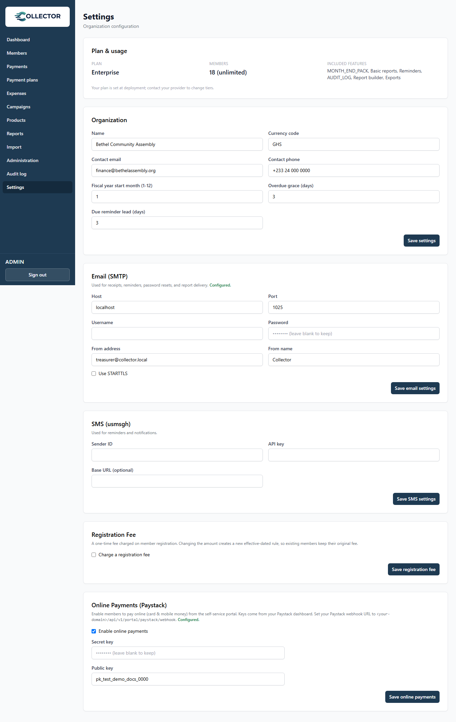Click the Enterprise plan text
The height and width of the screenshot is (722, 456).
click(105, 72)
